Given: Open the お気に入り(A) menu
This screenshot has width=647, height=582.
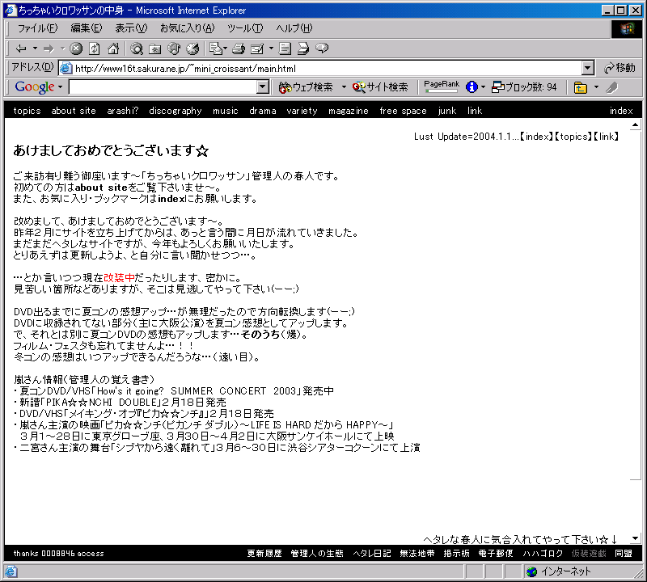Looking at the screenshot, I should pos(188,28).
